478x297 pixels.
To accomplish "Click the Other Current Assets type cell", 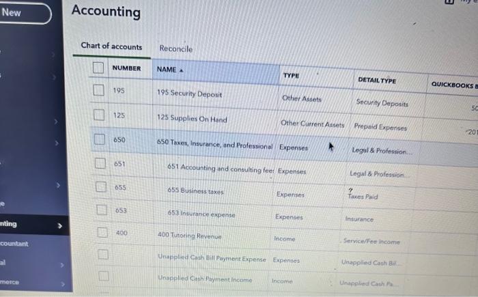I will point(313,124).
